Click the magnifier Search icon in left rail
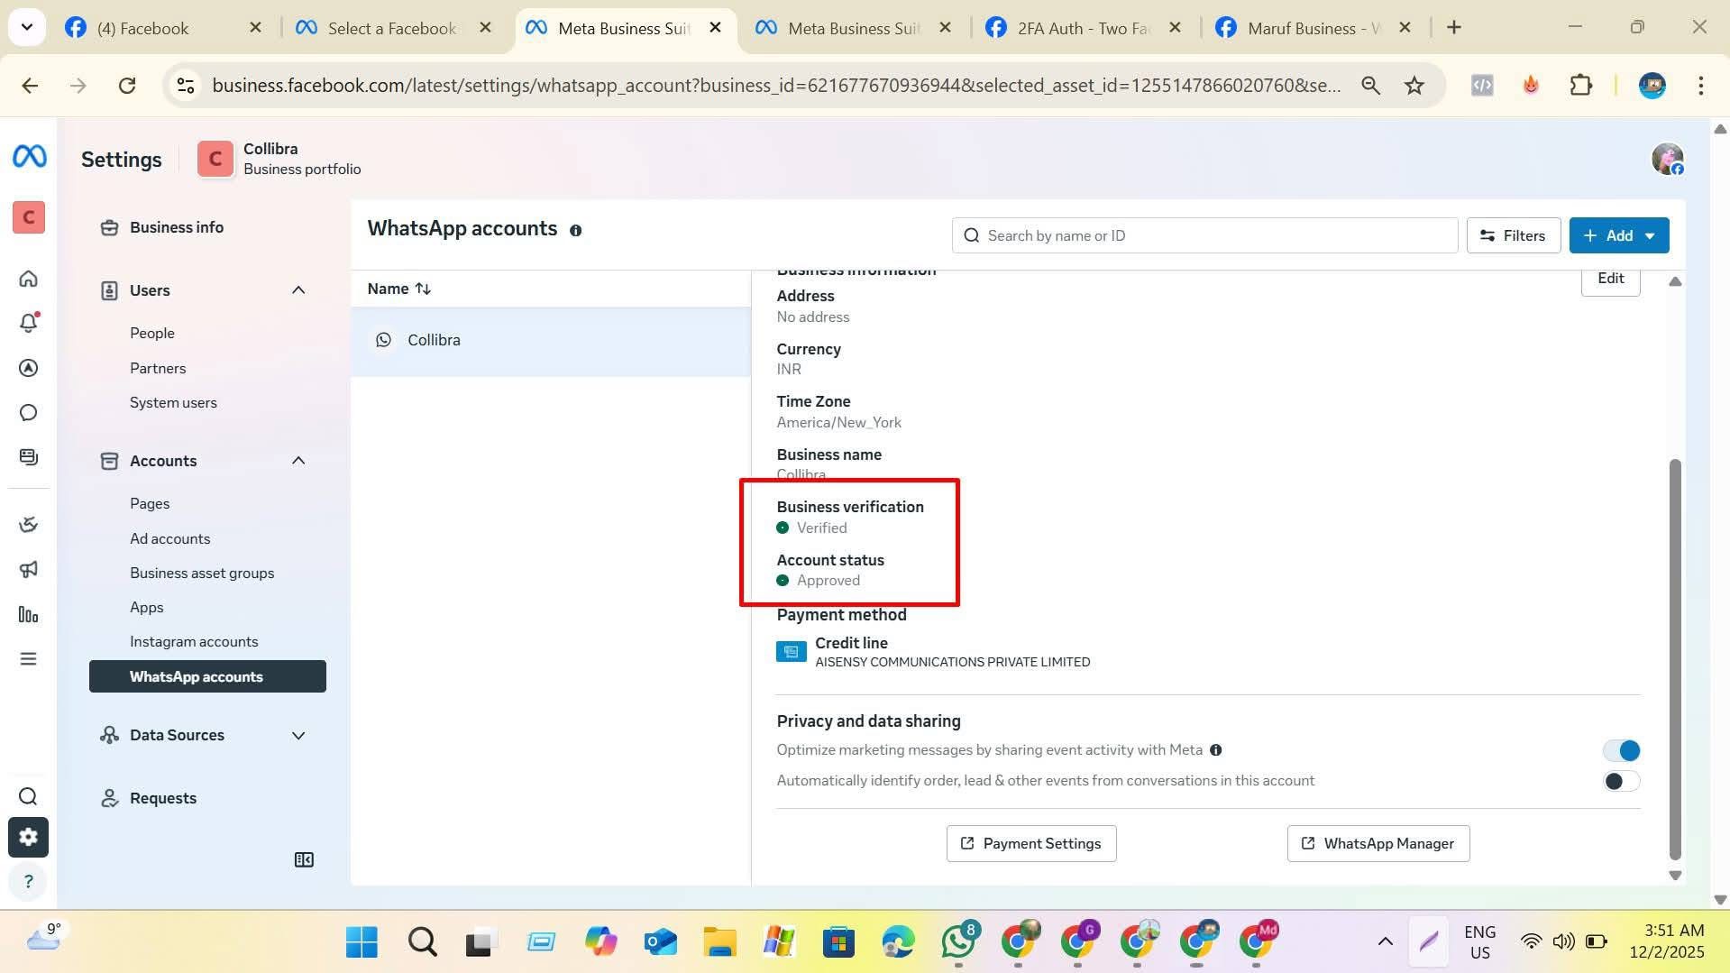 coord(29,796)
